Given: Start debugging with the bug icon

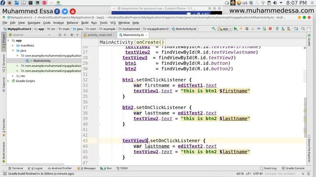Looking at the screenshot, I should click(247, 29).
